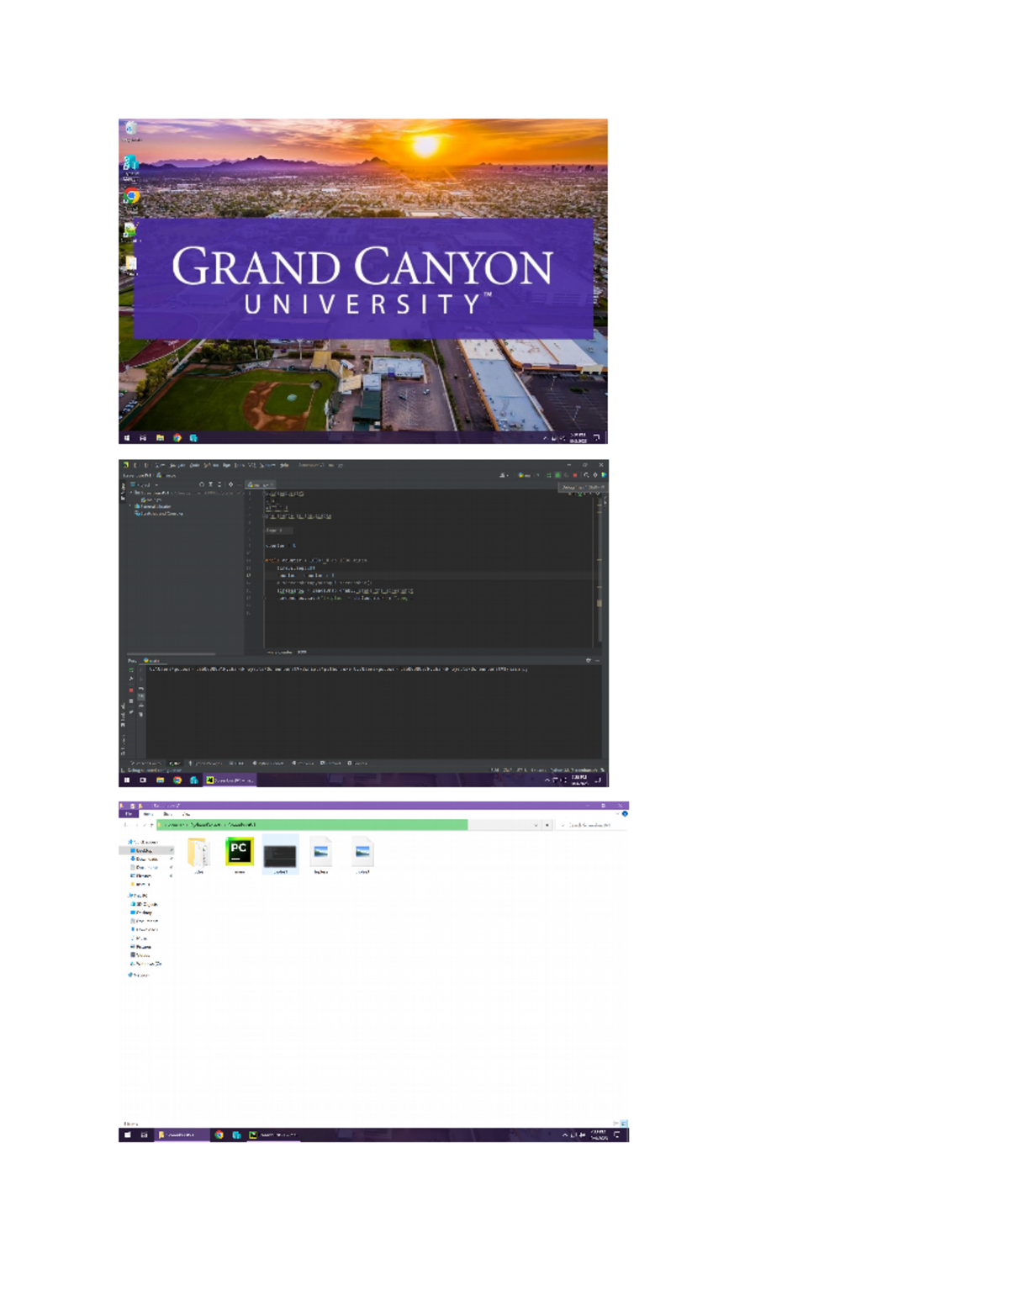Select the dark screenshot thumbnail file
Image resolution: width=1009 pixels, height=1306 pixels.
point(280,855)
